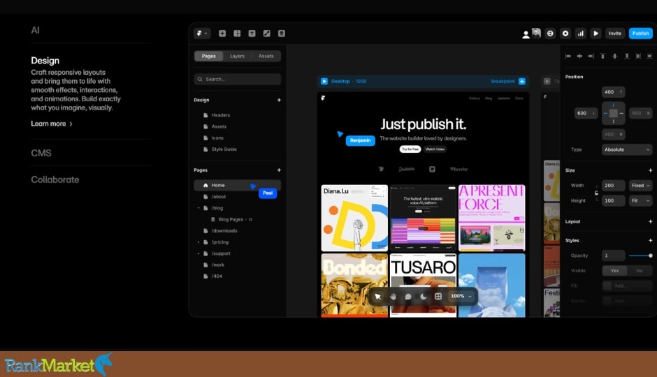This screenshot has width=657, height=377.
Task: Click the Size section plus icon
Action: (x=650, y=171)
